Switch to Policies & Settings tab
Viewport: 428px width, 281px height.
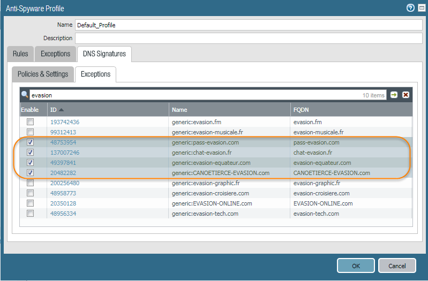click(x=43, y=74)
